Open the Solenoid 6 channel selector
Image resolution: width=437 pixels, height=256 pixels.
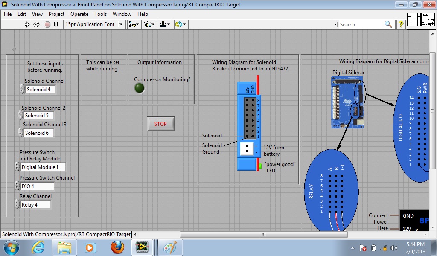[38, 133]
